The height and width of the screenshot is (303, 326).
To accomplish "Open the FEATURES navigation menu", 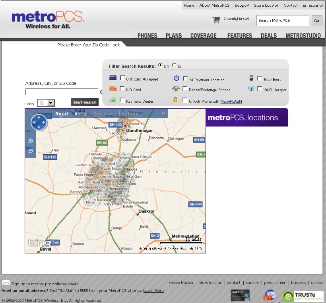I will 240,35.
